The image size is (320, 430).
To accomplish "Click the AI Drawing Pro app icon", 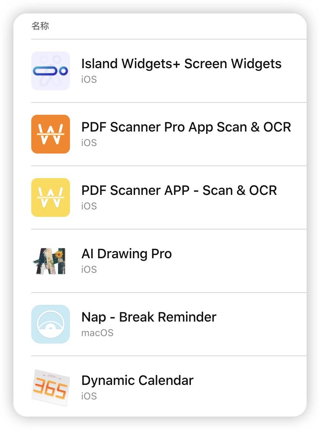I will (51, 261).
